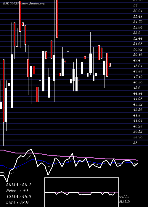Click the 12MA : 48.9 label
148x207 pixels.
tap(18, 196)
